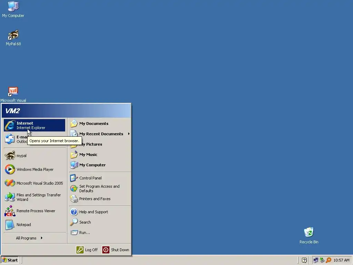The height and width of the screenshot is (265, 353).
Task: Open Printers and Faxes
Action: [100, 199]
